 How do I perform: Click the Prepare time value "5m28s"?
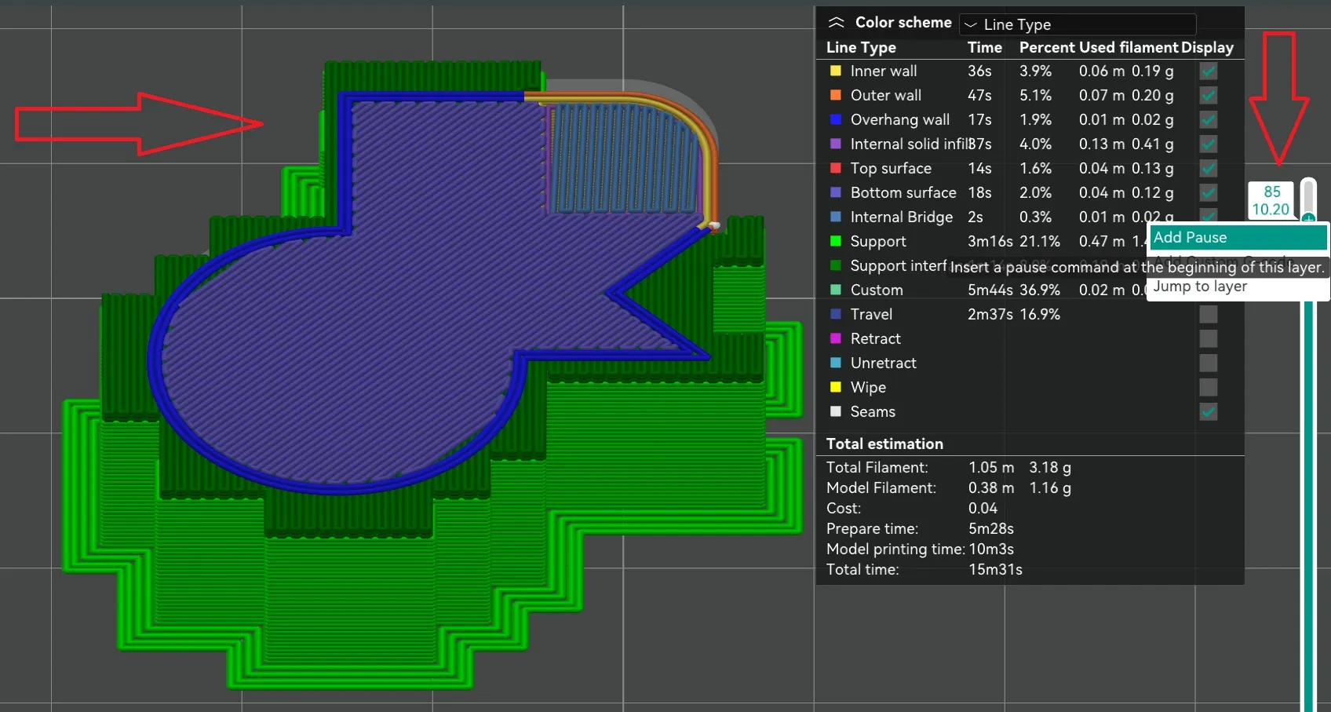click(x=991, y=528)
